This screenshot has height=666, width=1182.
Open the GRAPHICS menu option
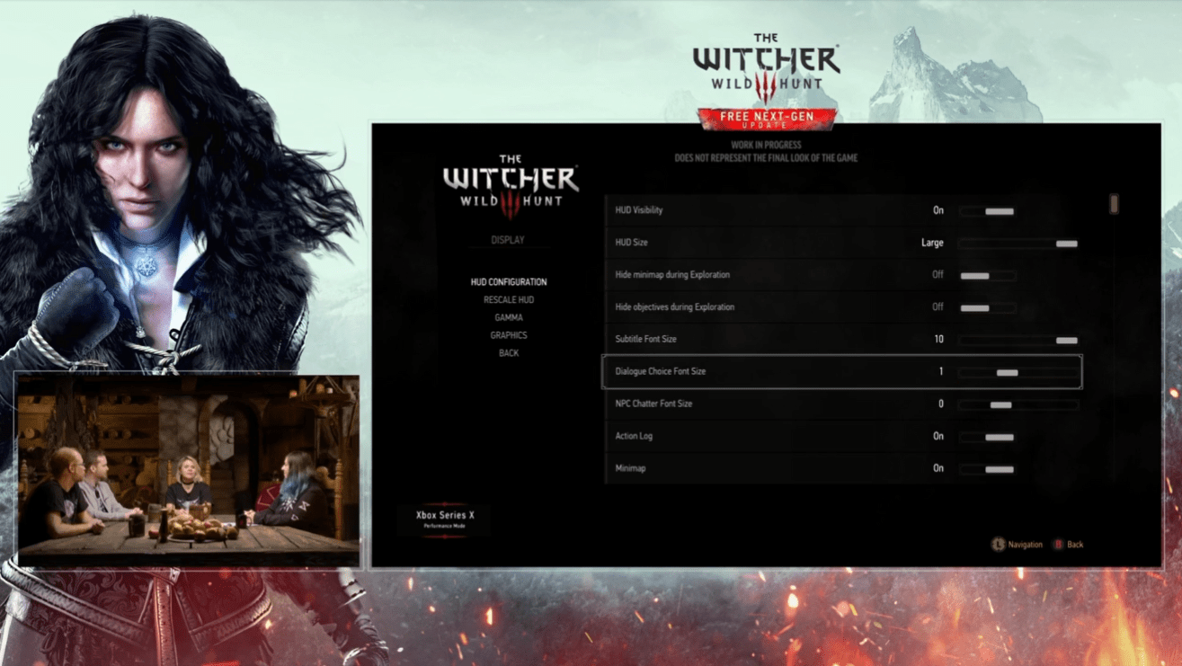click(x=508, y=334)
